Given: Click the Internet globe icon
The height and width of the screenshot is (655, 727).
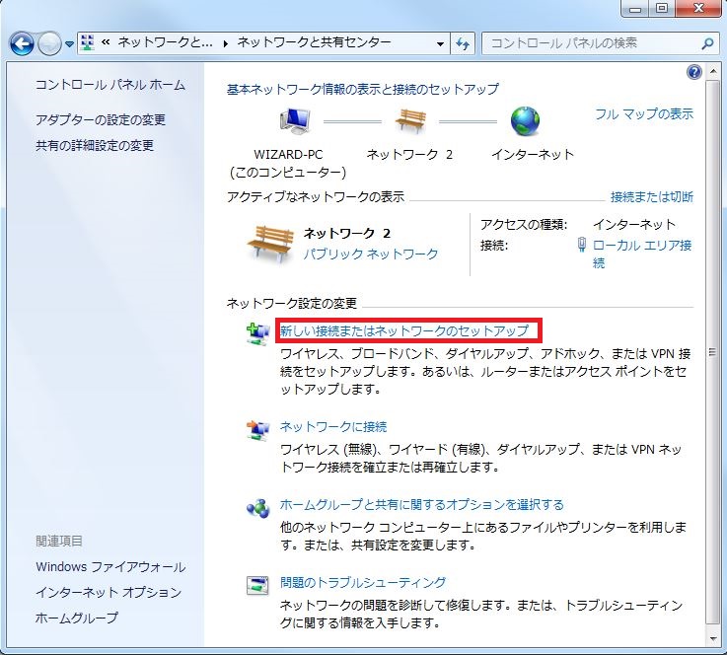Looking at the screenshot, I should (x=526, y=122).
